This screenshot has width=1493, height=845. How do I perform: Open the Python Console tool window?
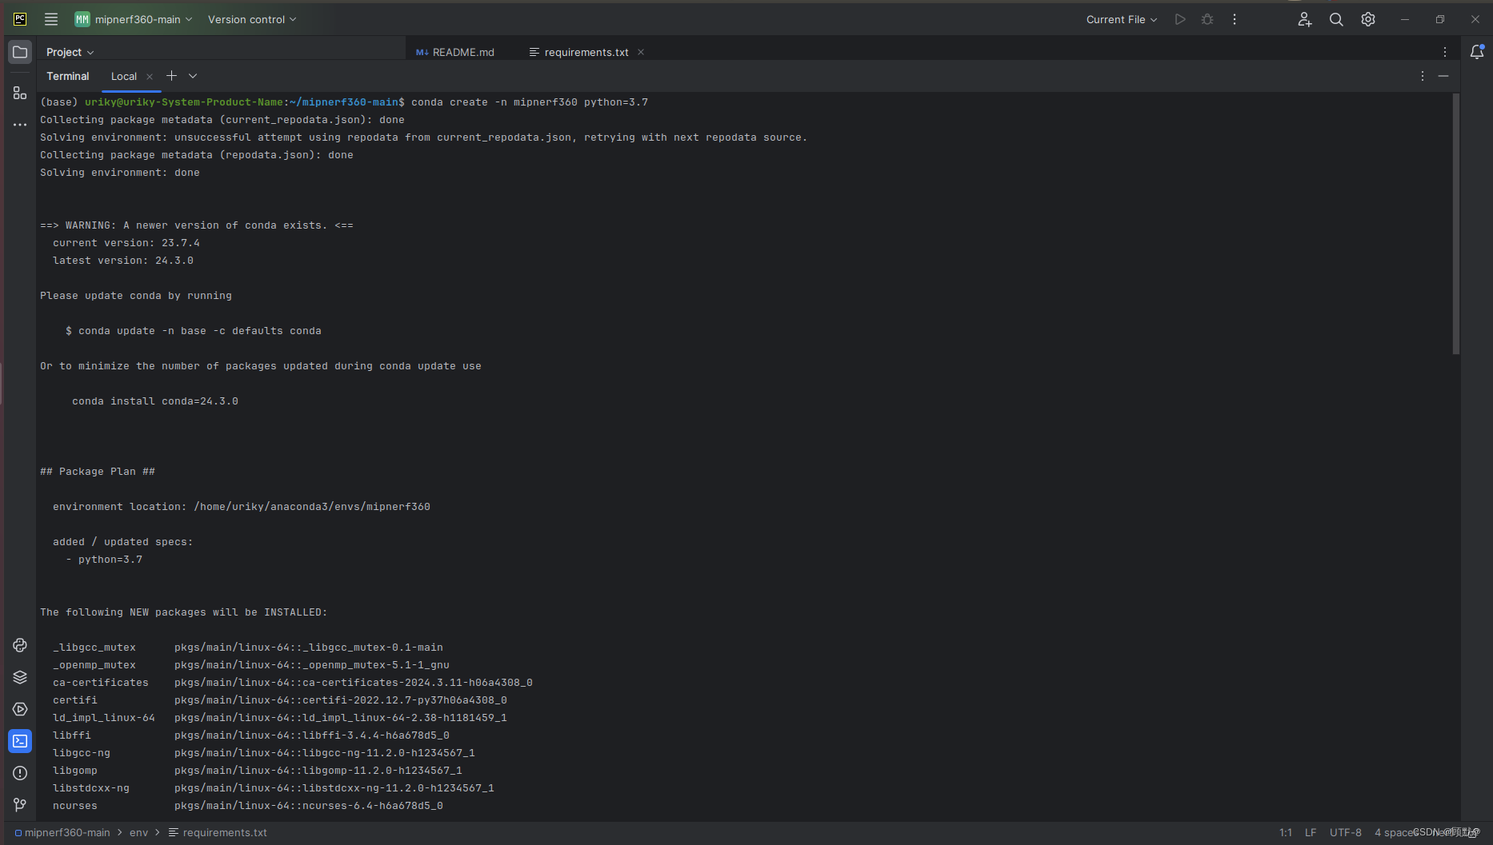click(x=19, y=645)
